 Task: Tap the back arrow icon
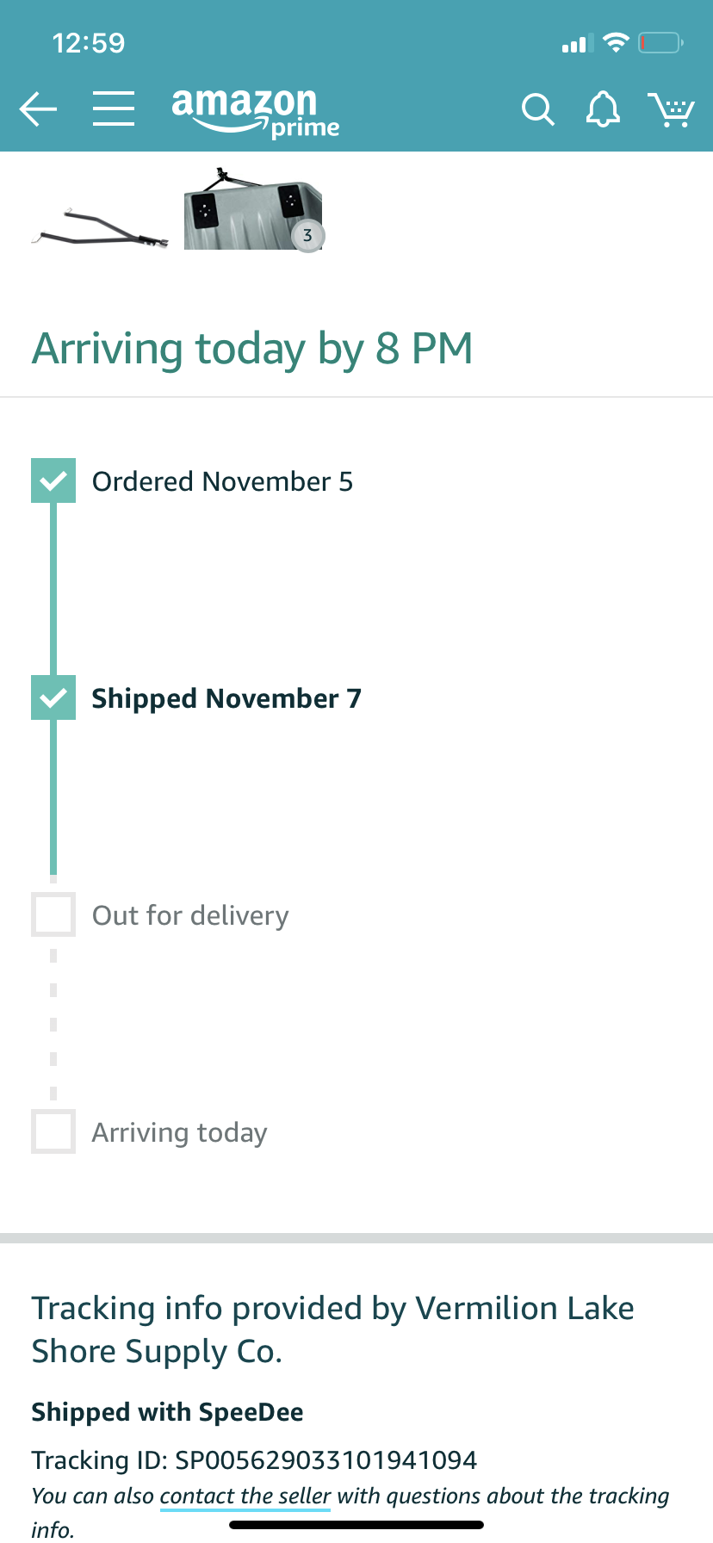pos(38,109)
